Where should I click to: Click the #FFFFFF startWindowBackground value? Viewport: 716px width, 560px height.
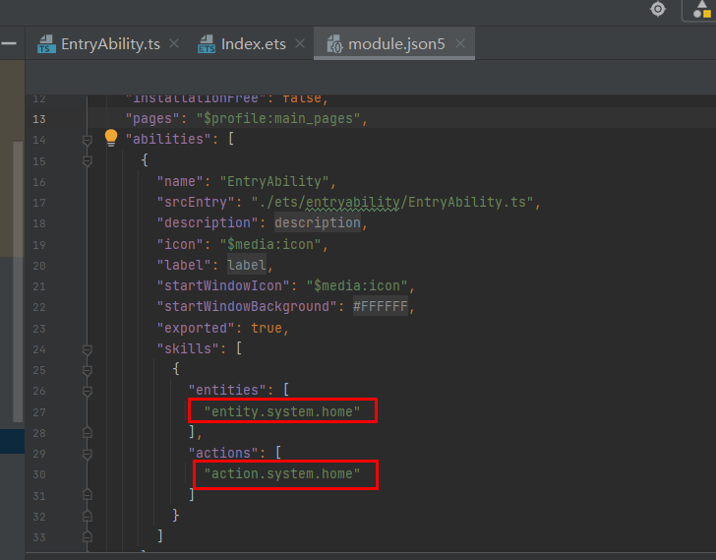click(x=380, y=306)
